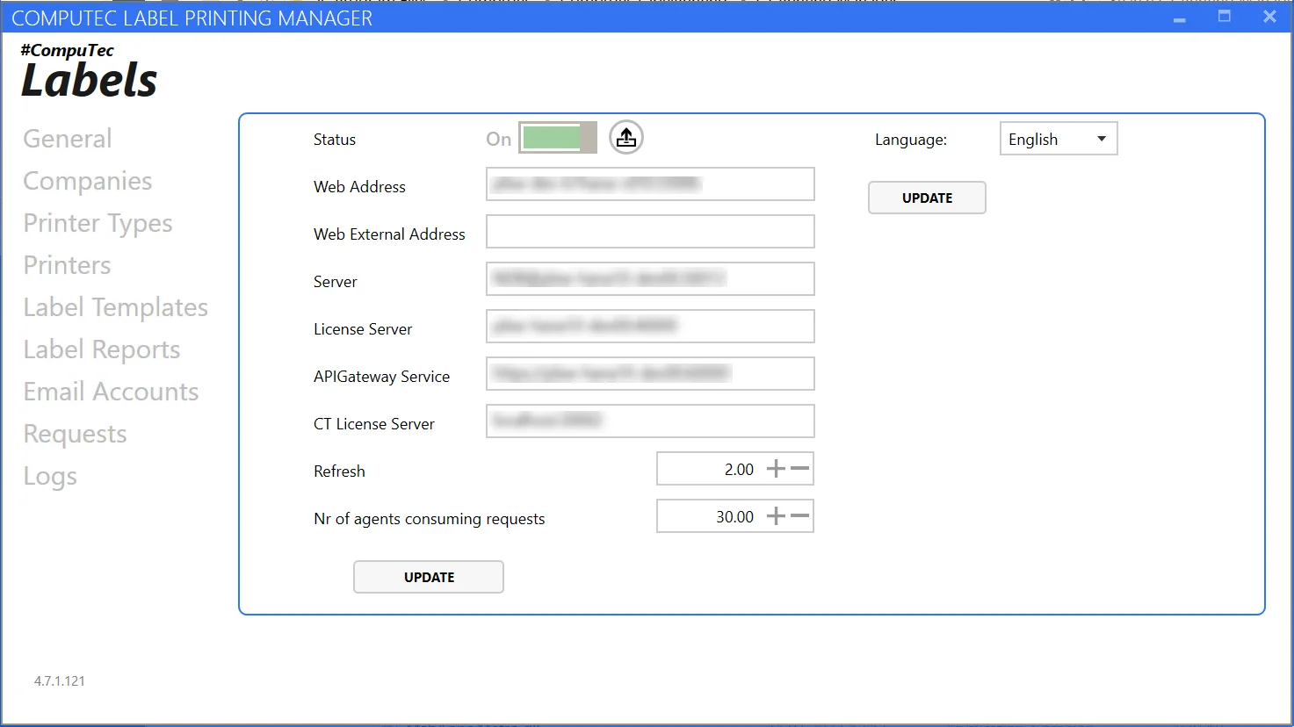Decrease the Refresh value with minus
Screen dimensions: 1294x727
[799, 469]
